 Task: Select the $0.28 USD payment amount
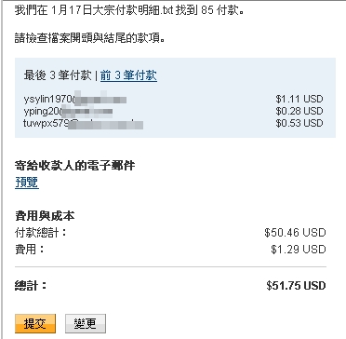(x=299, y=111)
